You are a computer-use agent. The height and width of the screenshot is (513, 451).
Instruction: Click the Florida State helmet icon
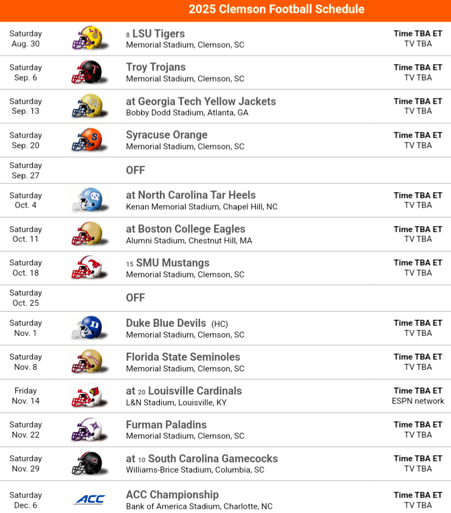pos(87,362)
